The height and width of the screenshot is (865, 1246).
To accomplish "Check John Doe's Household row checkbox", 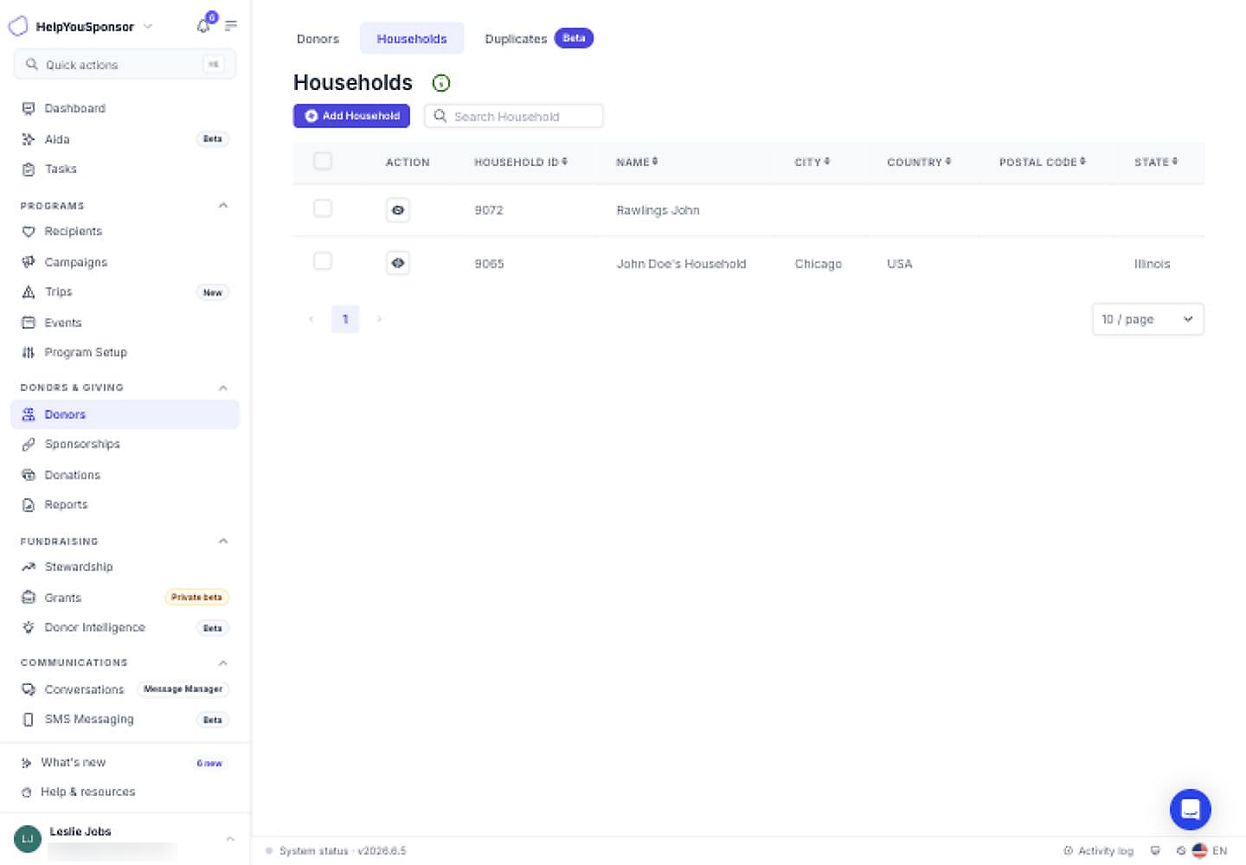I will [323, 261].
